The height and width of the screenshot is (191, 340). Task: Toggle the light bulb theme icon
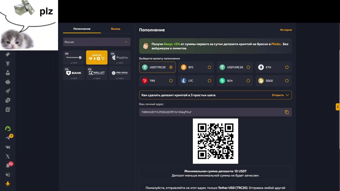click(8, 184)
